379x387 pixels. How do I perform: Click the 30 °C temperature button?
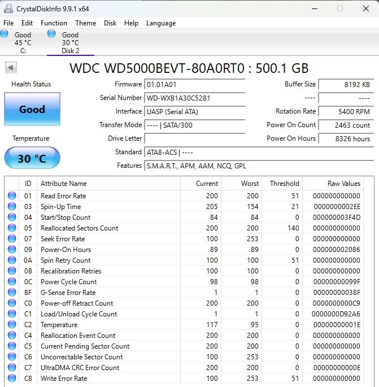point(32,158)
